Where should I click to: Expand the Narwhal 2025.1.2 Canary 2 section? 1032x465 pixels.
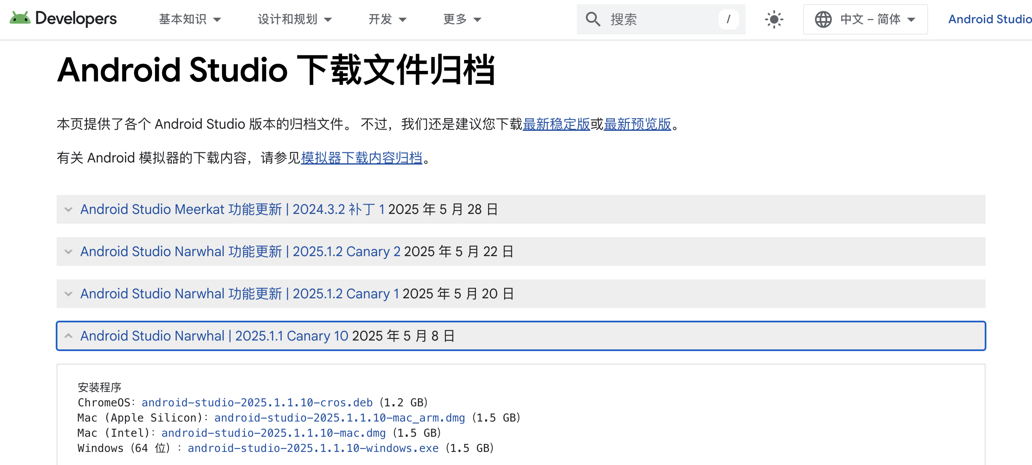[240, 251]
